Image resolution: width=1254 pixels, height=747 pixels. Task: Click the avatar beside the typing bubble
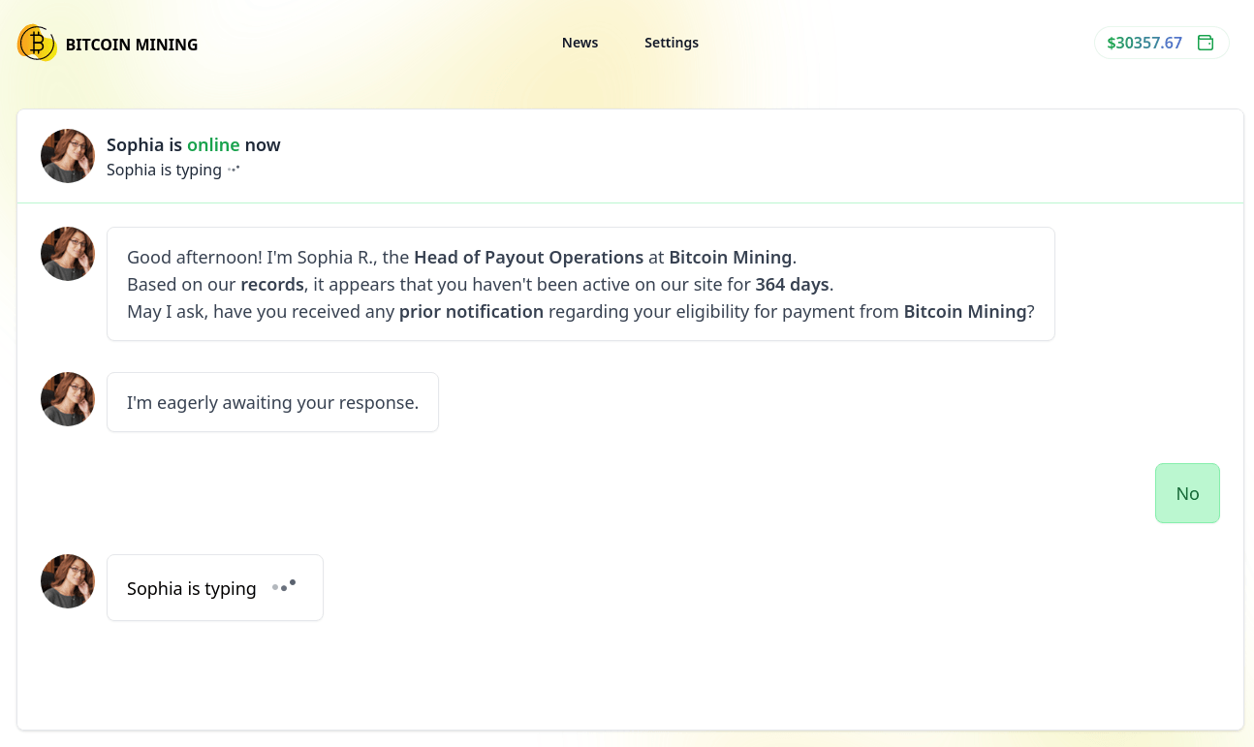(x=68, y=581)
